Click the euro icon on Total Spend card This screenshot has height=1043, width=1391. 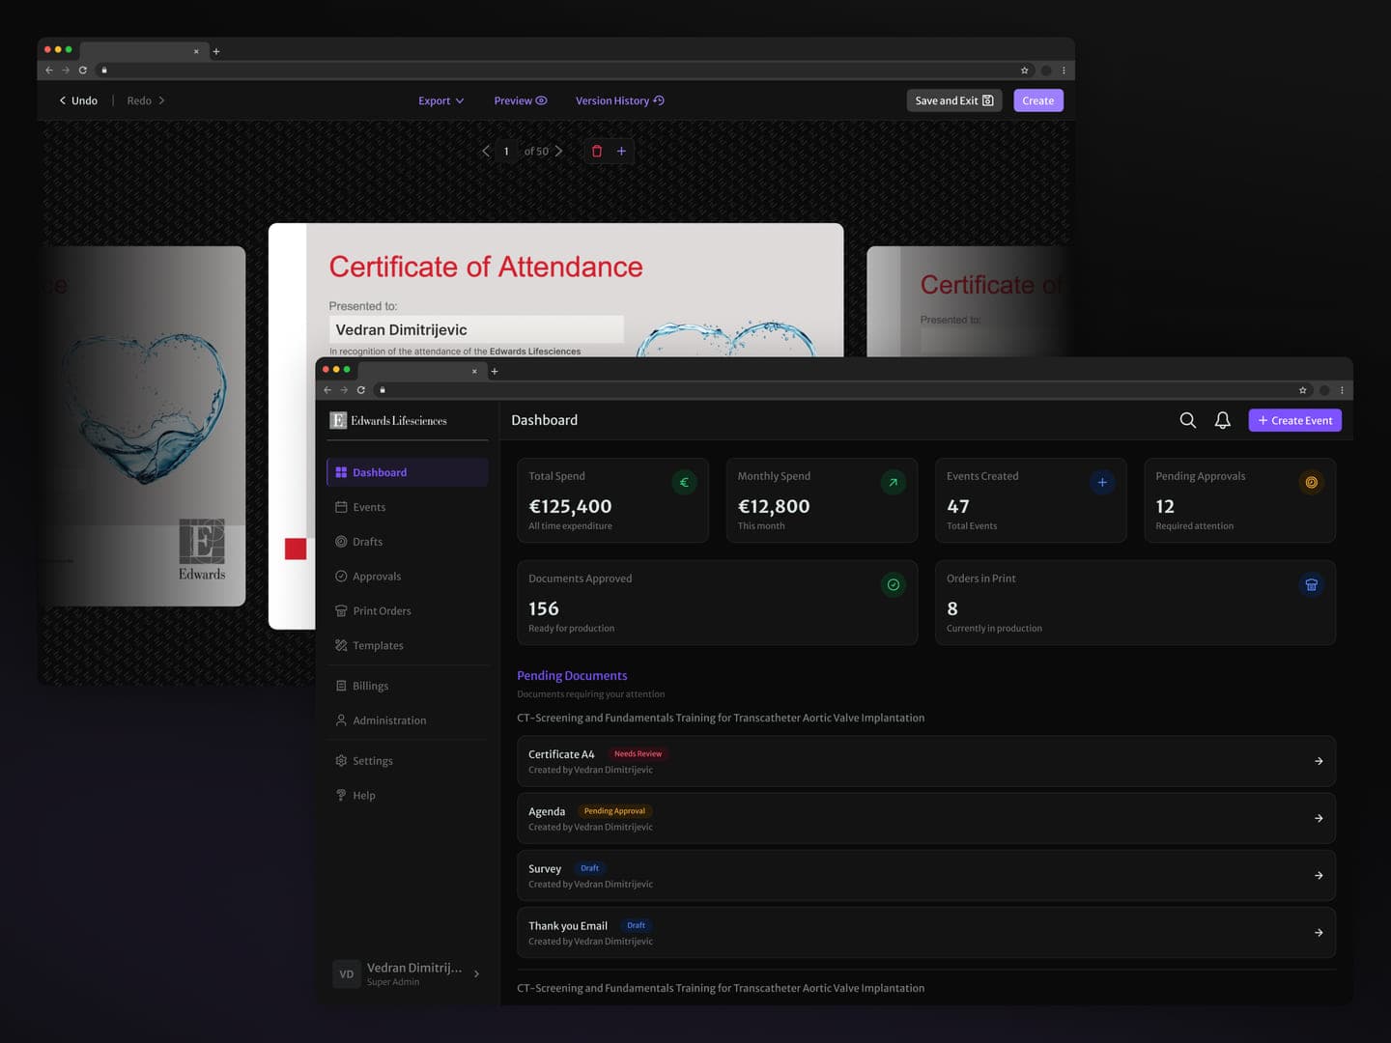pyautogui.click(x=684, y=483)
